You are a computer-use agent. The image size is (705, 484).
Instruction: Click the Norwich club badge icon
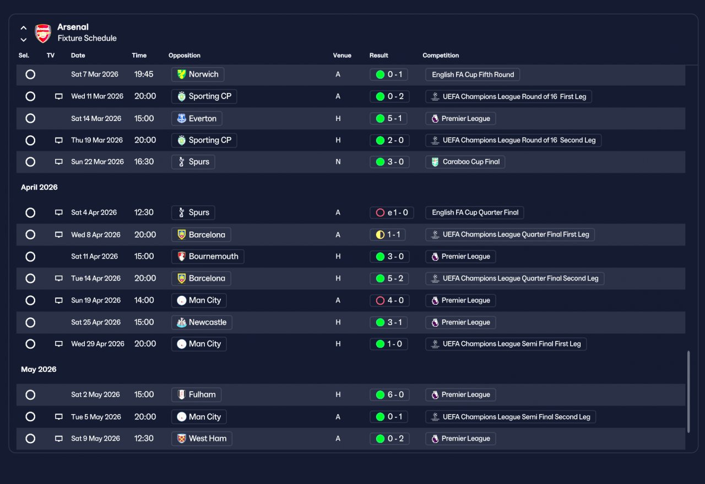[x=181, y=74]
